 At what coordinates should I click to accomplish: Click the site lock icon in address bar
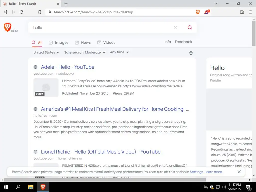(x=50, y=12)
